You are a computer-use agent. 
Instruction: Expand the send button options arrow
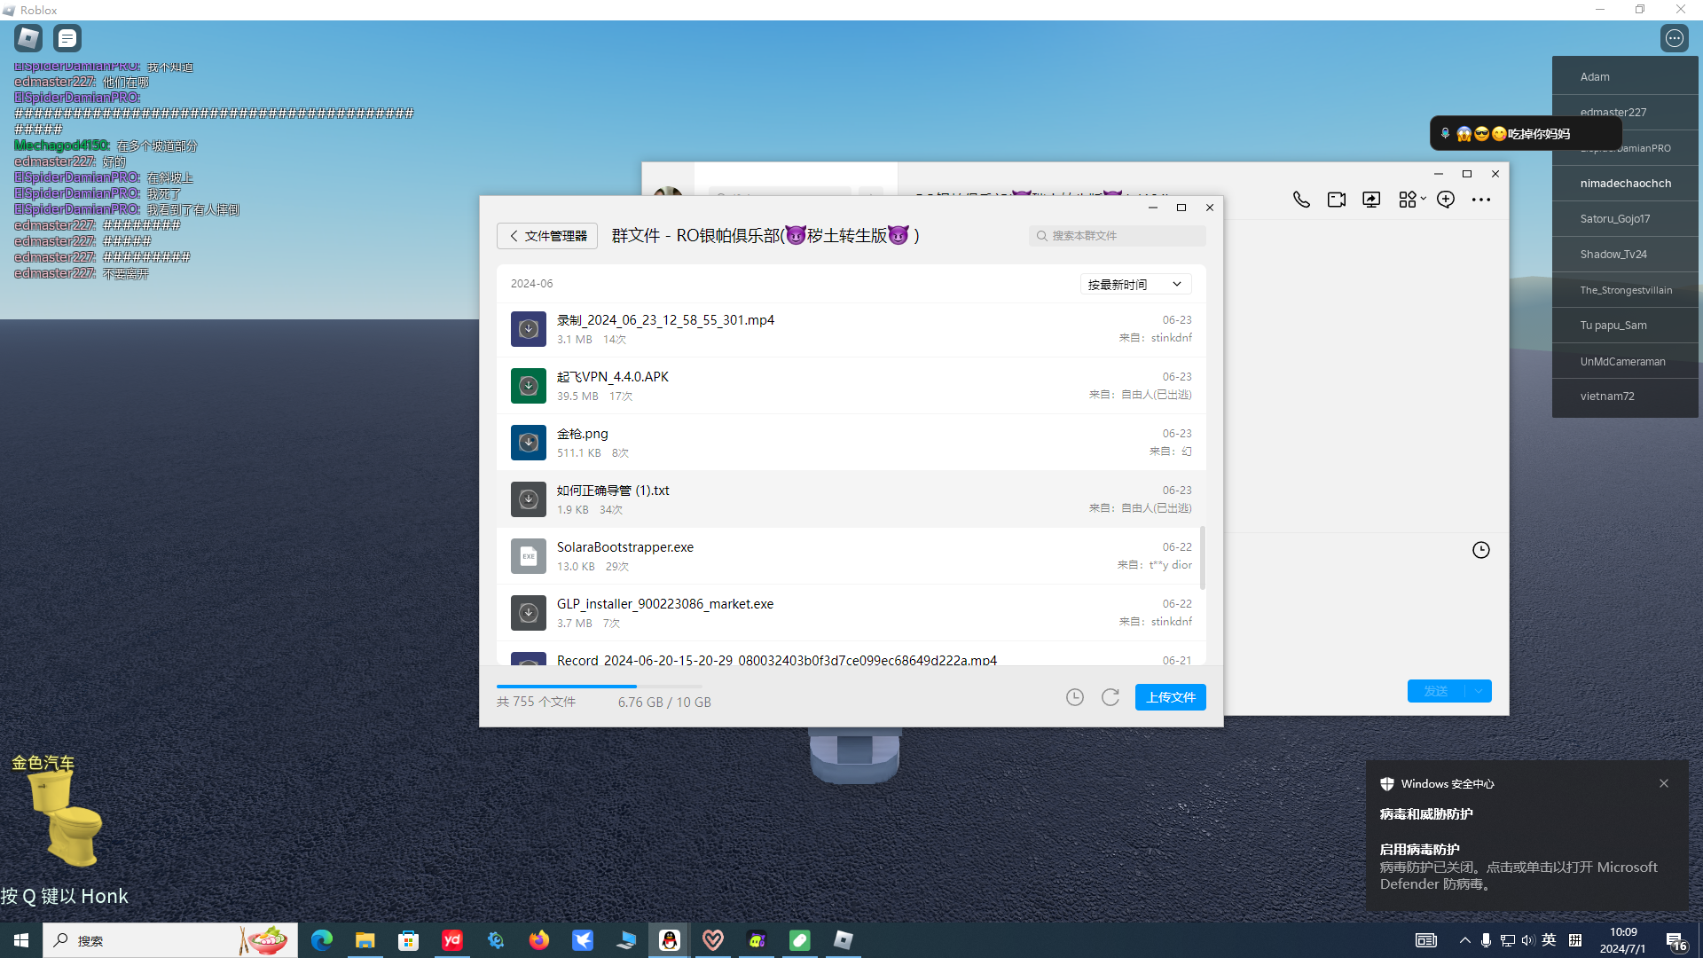tap(1479, 691)
